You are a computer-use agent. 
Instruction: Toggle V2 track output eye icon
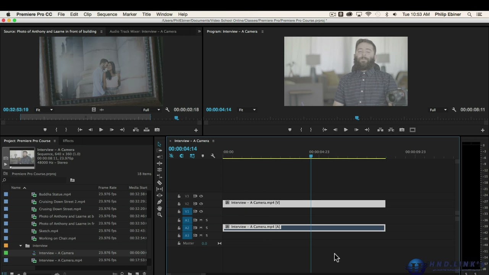pos(201,204)
